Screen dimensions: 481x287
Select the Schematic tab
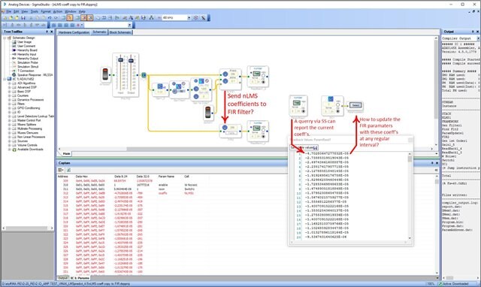(99, 32)
